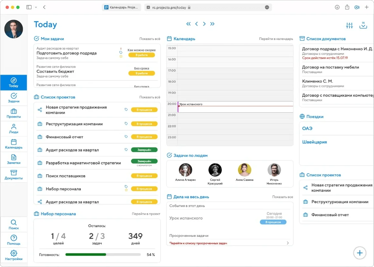Image resolution: width=374 pixels, height=267 pixels.
Task: Click В процессе badge on Урок испанского
Action: click(x=273, y=222)
